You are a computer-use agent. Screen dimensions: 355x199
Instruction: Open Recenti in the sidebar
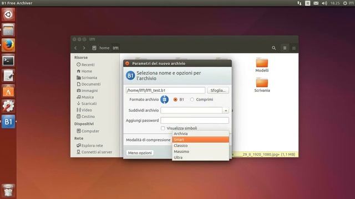(85, 65)
